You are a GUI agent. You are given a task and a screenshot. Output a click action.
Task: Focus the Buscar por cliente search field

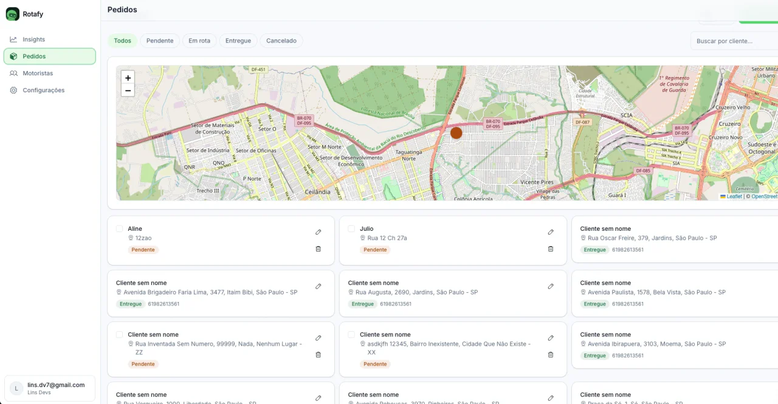(x=734, y=41)
